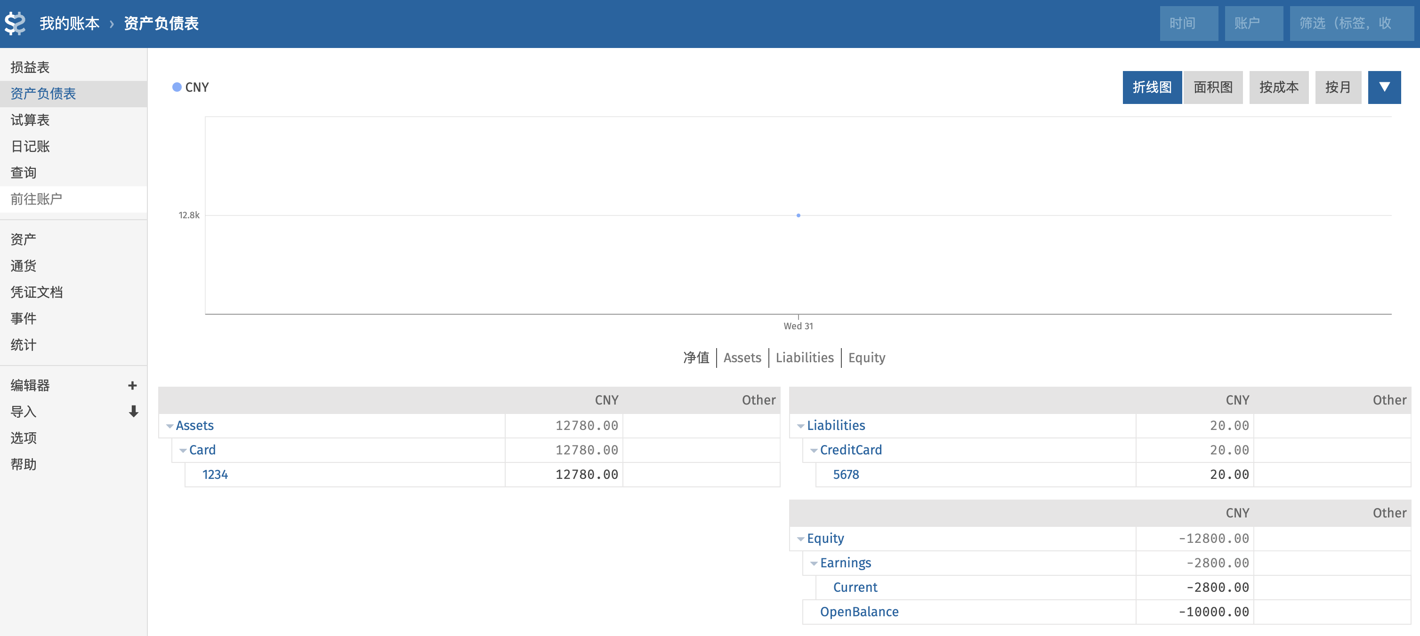The width and height of the screenshot is (1420, 636).
Task: Open 选项 in the sidebar
Action: (73, 438)
